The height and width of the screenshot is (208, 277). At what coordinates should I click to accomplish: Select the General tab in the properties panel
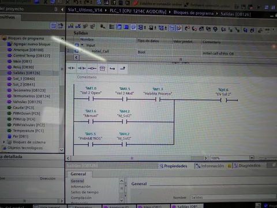78,174
